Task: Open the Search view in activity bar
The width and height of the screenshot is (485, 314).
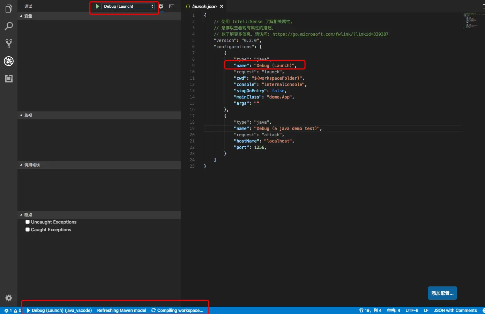Action: coord(9,26)
